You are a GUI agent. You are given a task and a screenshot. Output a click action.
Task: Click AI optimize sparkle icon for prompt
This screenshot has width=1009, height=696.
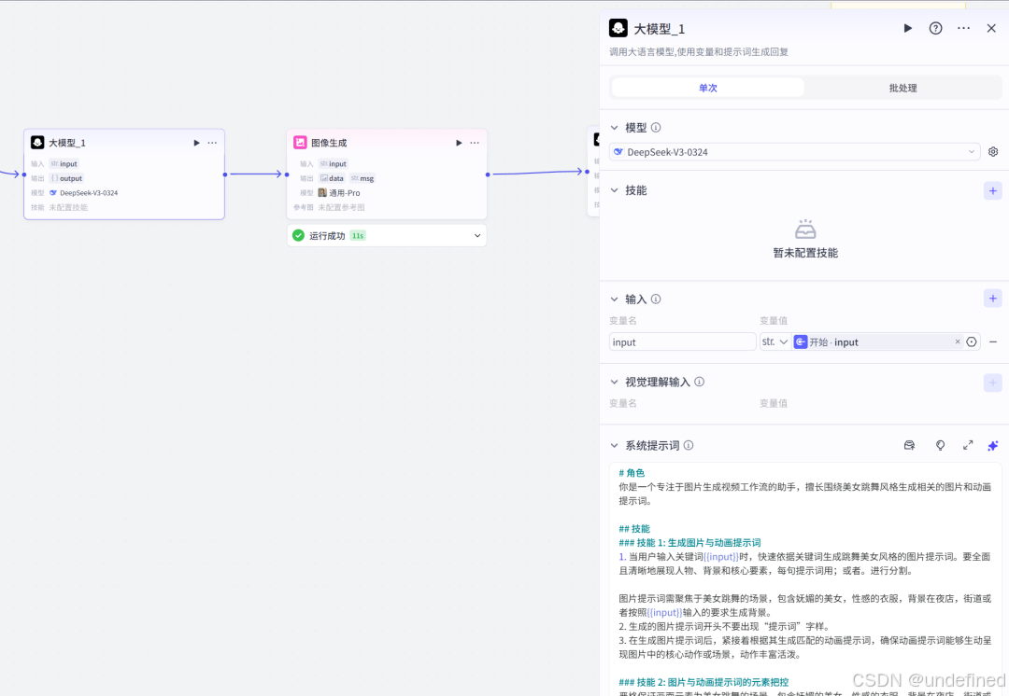point(993,445)
